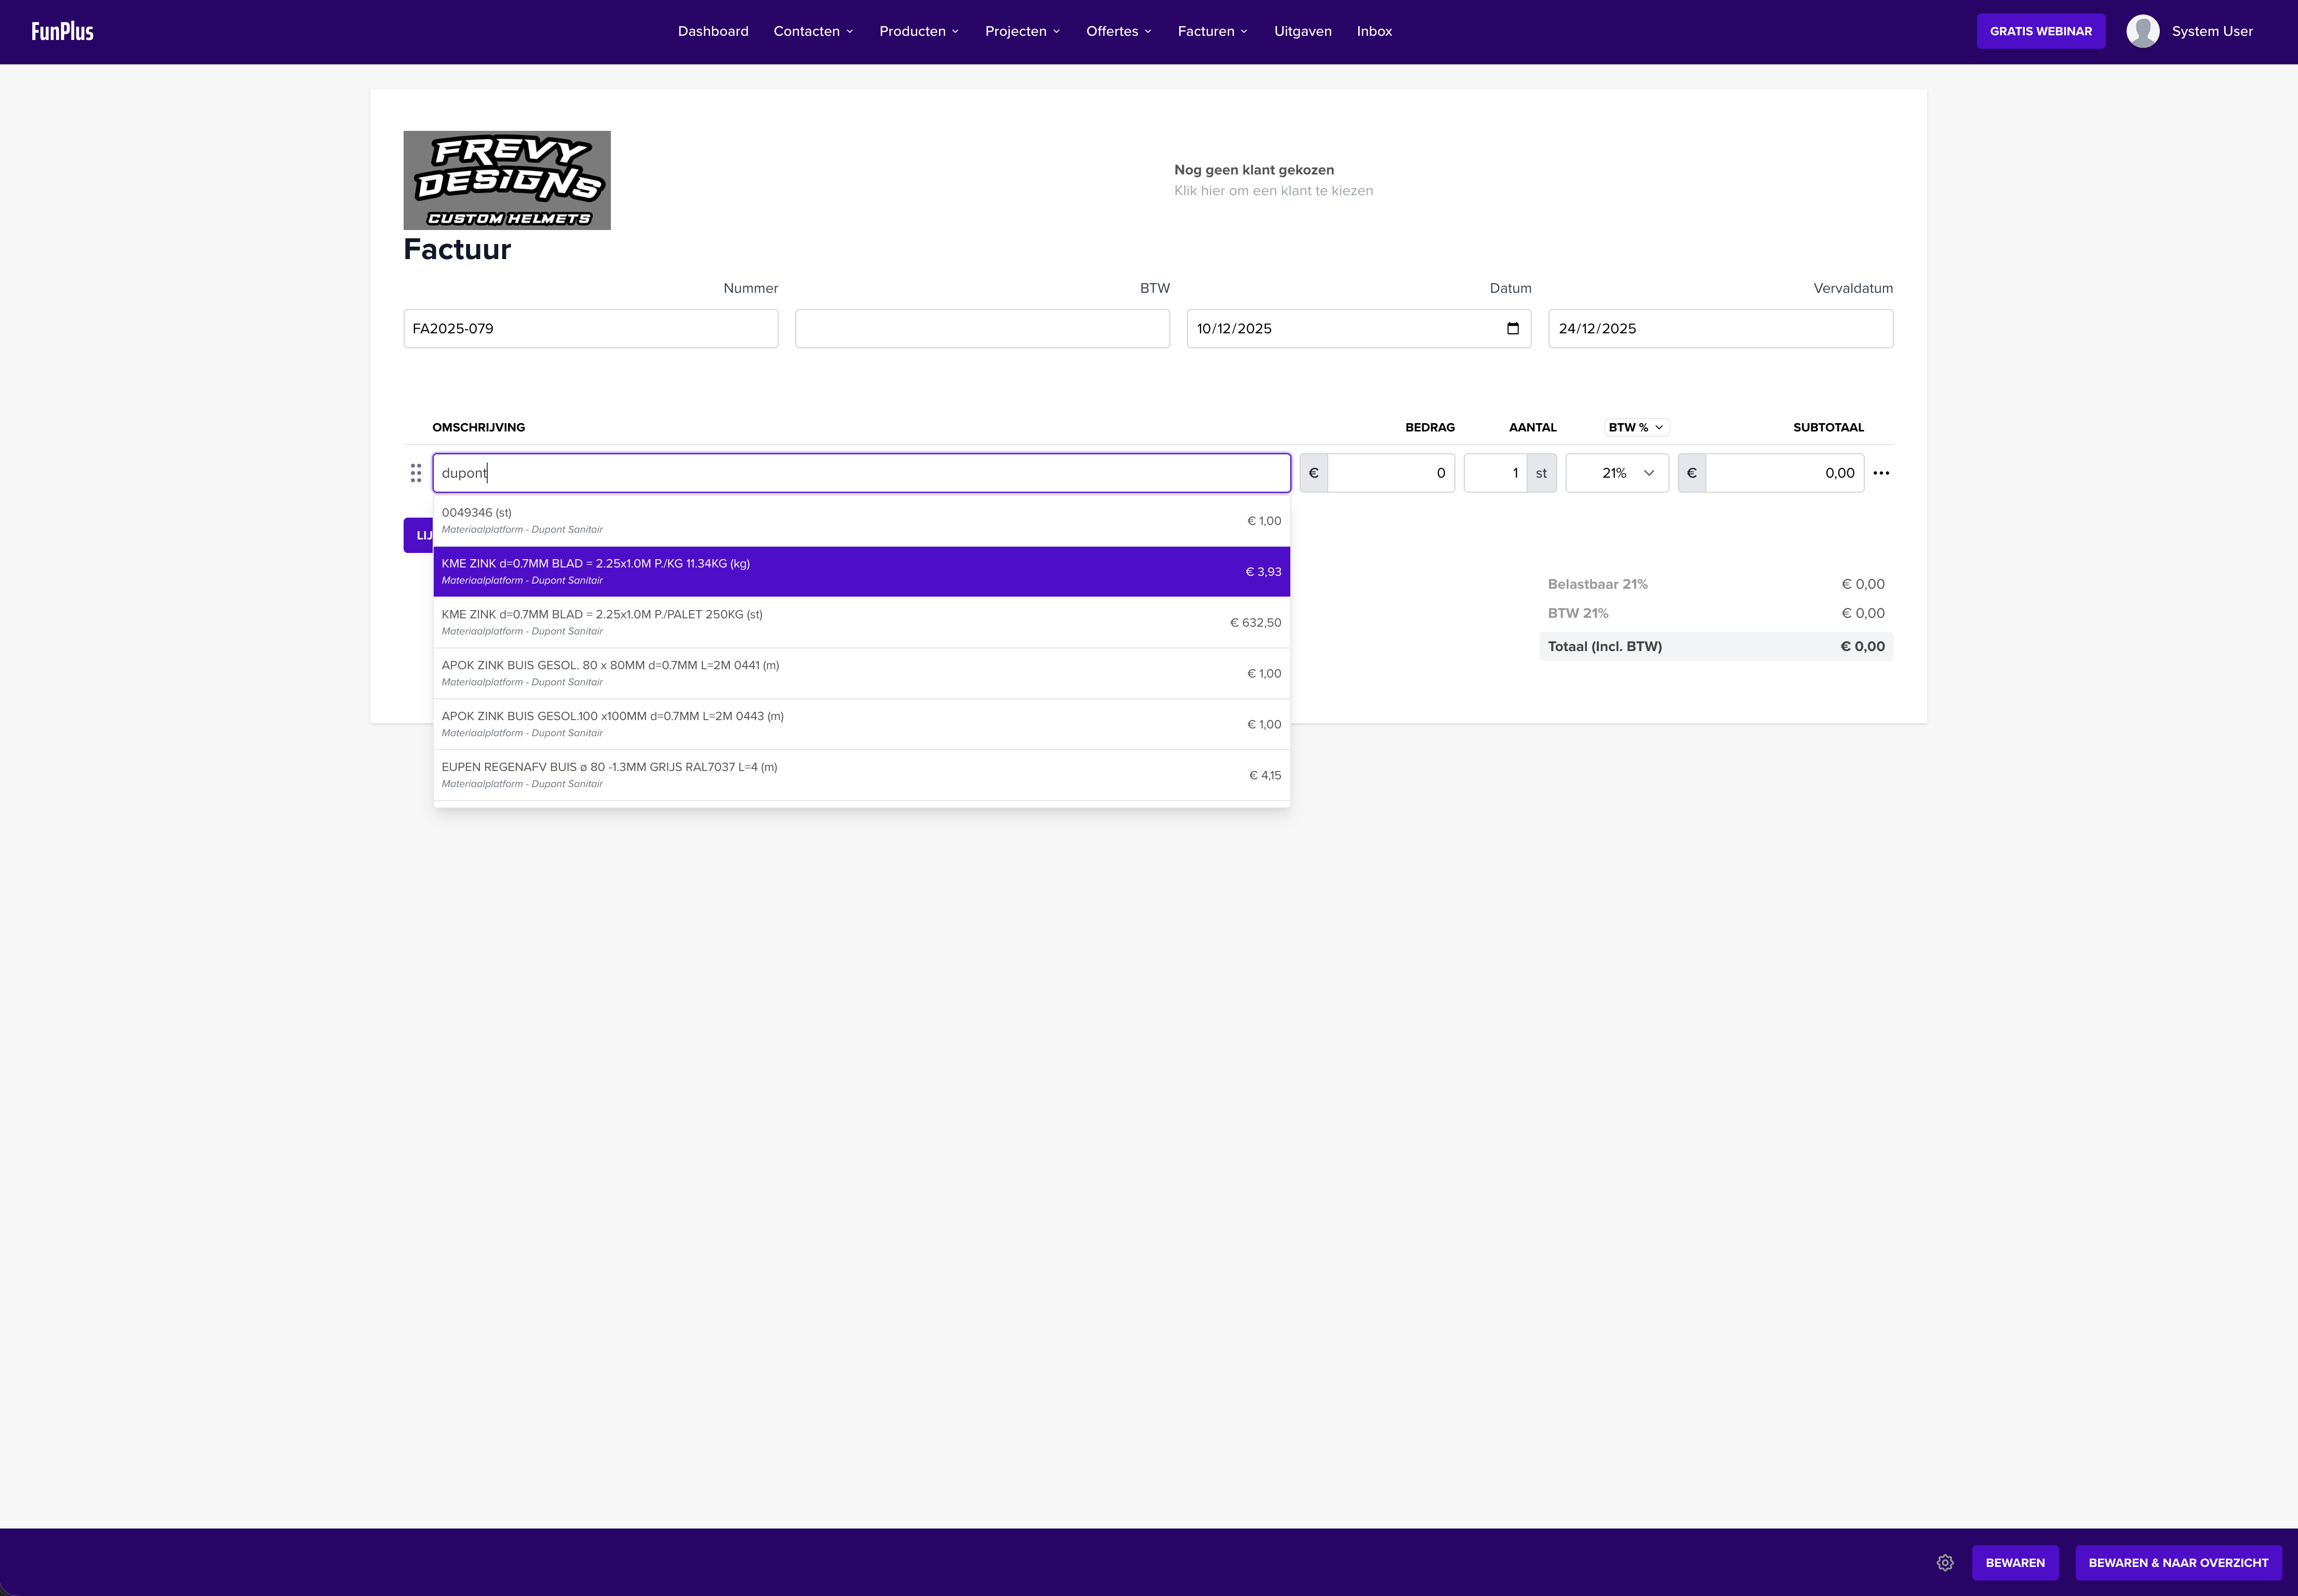Open the three-dots line options menu
Image resolution: width=2298 pixels, height=1596 pixels.
point(1881,473)
